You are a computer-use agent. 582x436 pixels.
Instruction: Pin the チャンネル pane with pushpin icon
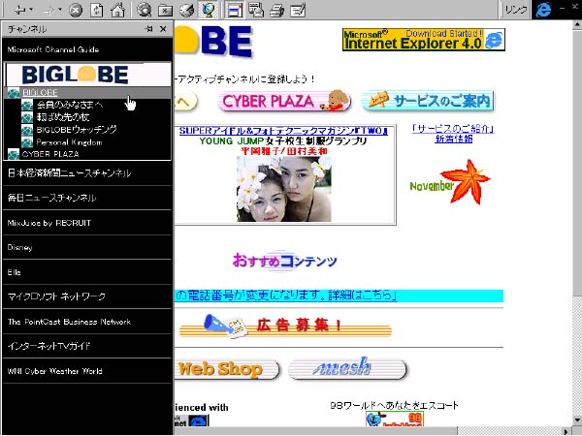pos(149,29)
